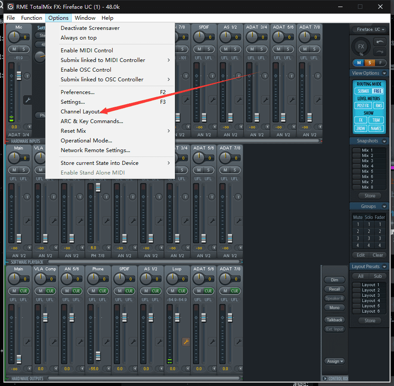Toggle 2ROW view option
This screenshot has height=386, width=394.
361,128
